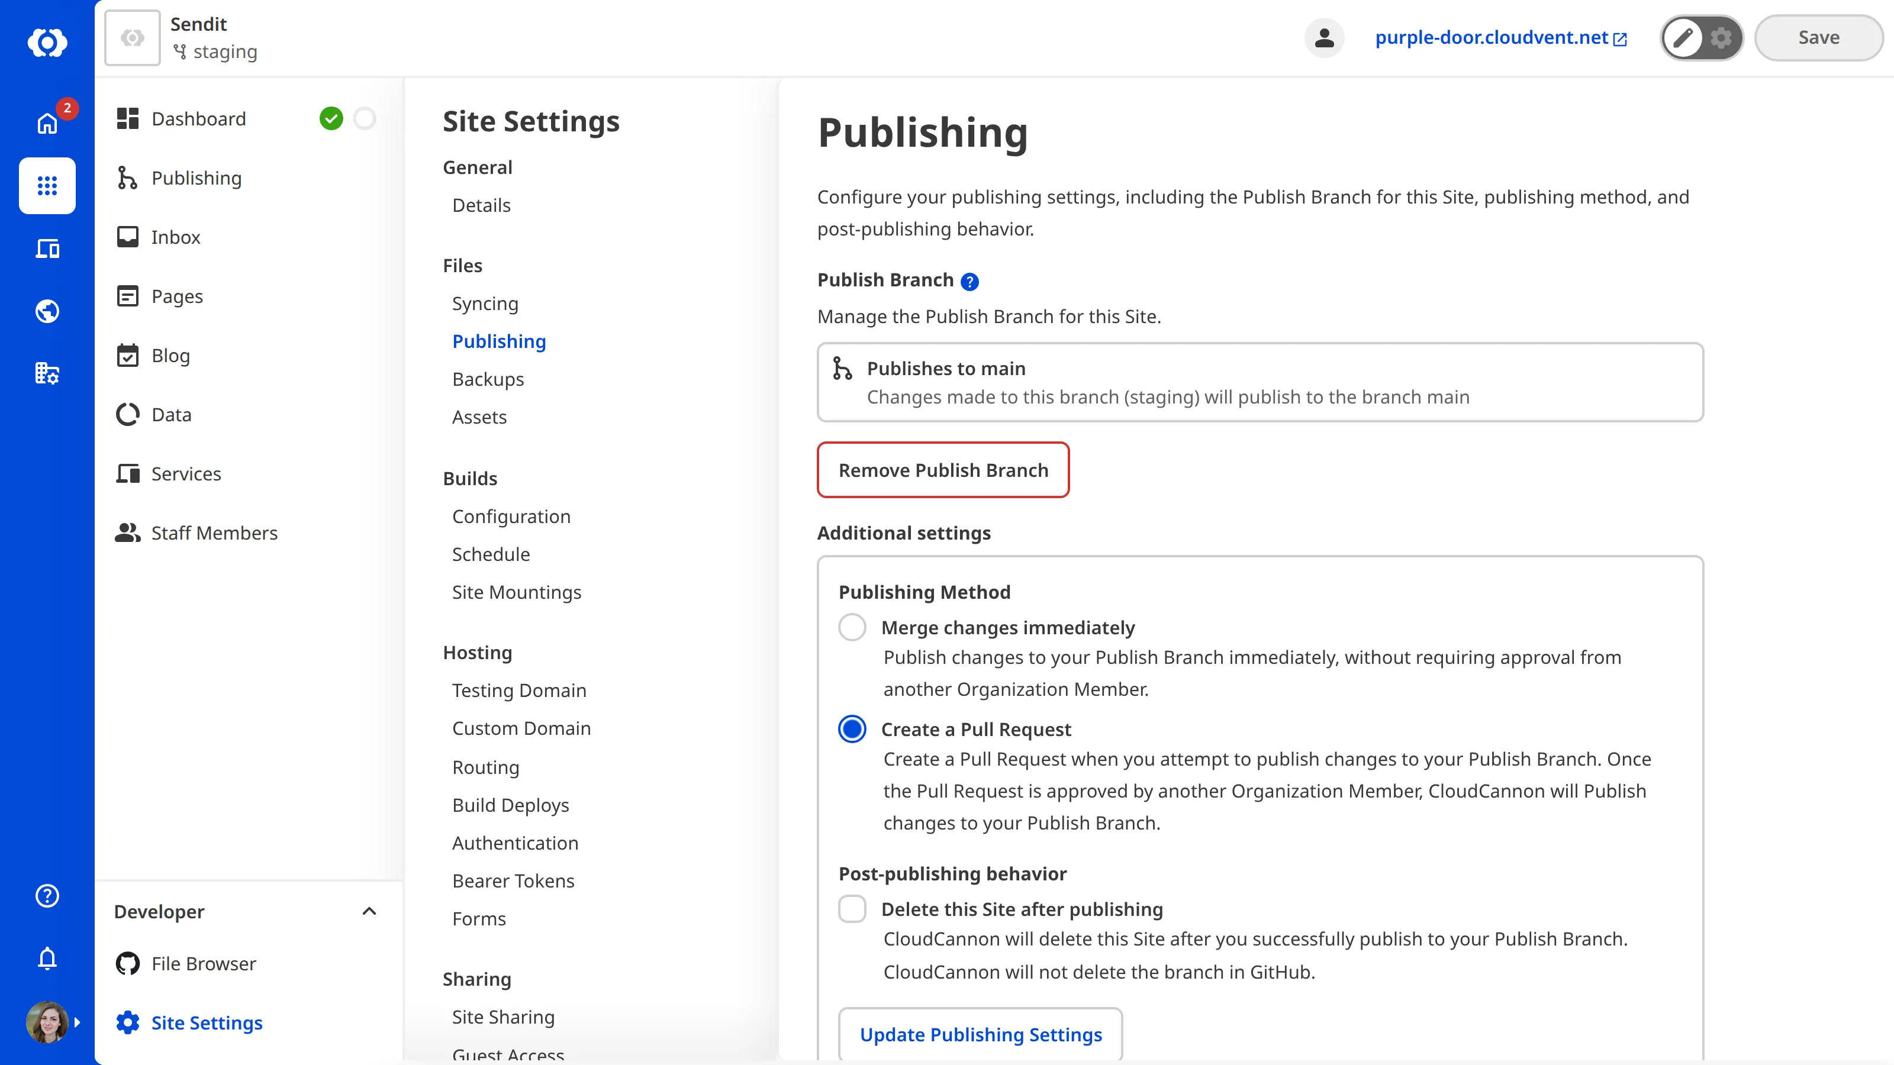1894x1065 pixels.
Task: Open the staging branch selector
Action: [215, 52]
